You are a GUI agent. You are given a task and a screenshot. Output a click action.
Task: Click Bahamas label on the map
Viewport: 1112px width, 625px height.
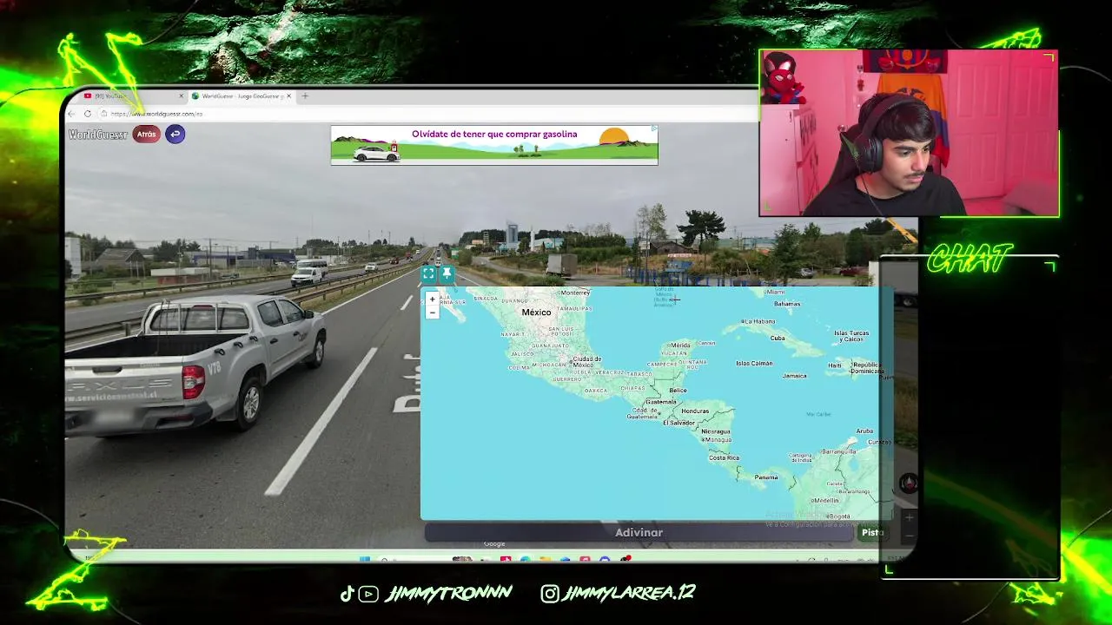point(787,304)
